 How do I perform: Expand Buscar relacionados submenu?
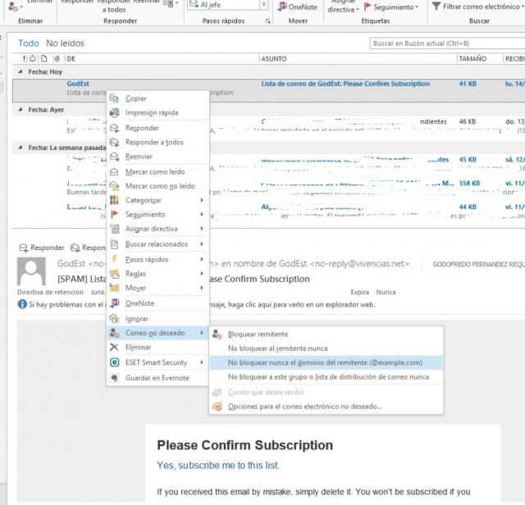(x=157, y=244)
